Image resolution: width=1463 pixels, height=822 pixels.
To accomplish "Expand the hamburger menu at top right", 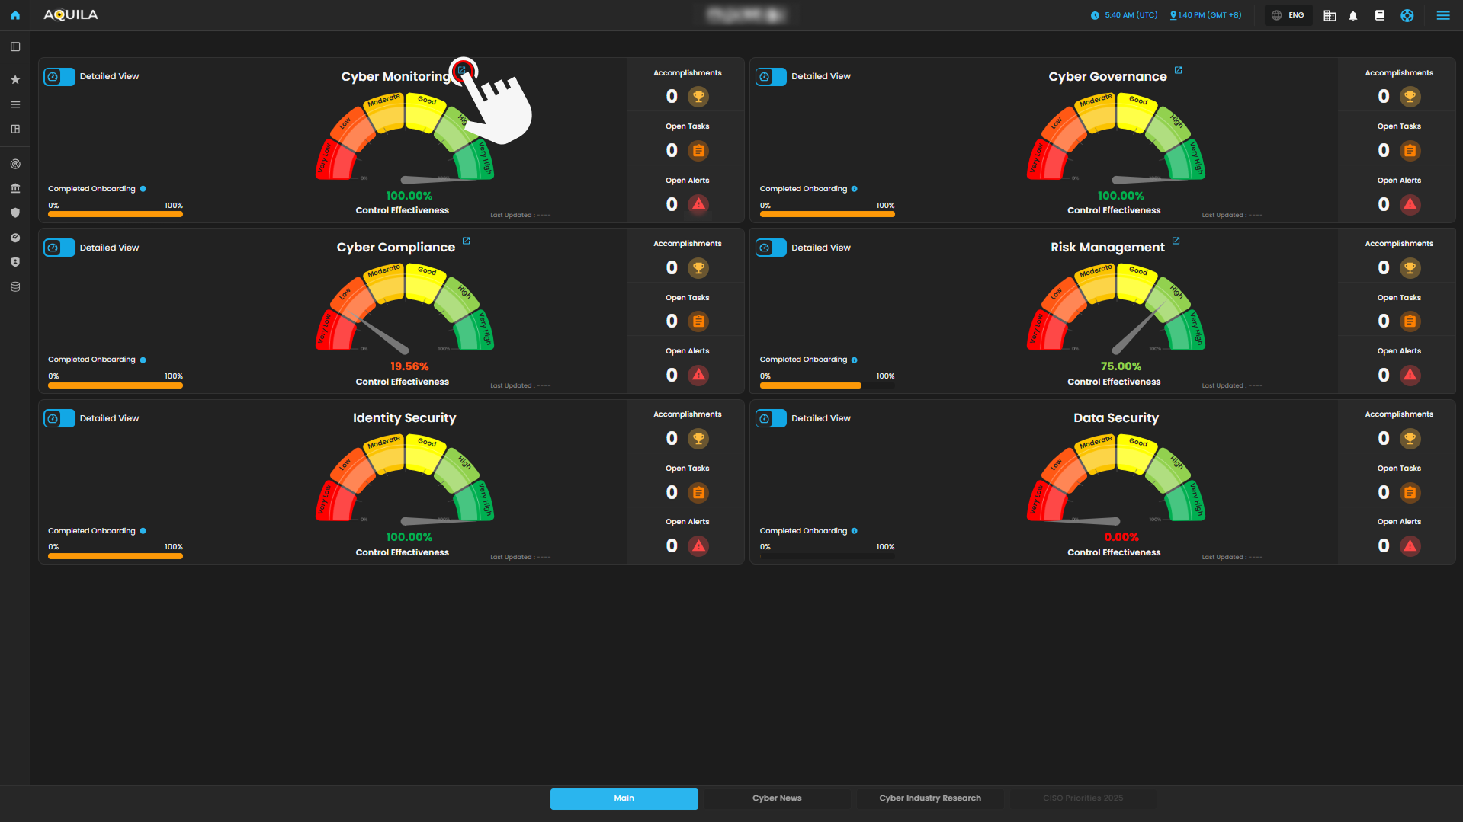I will [x=1442, y=15].
